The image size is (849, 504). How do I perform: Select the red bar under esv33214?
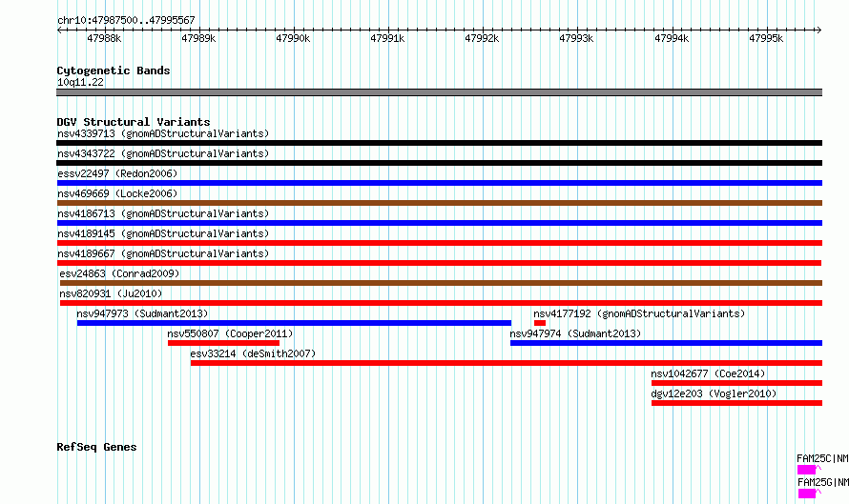coord(507,363)
